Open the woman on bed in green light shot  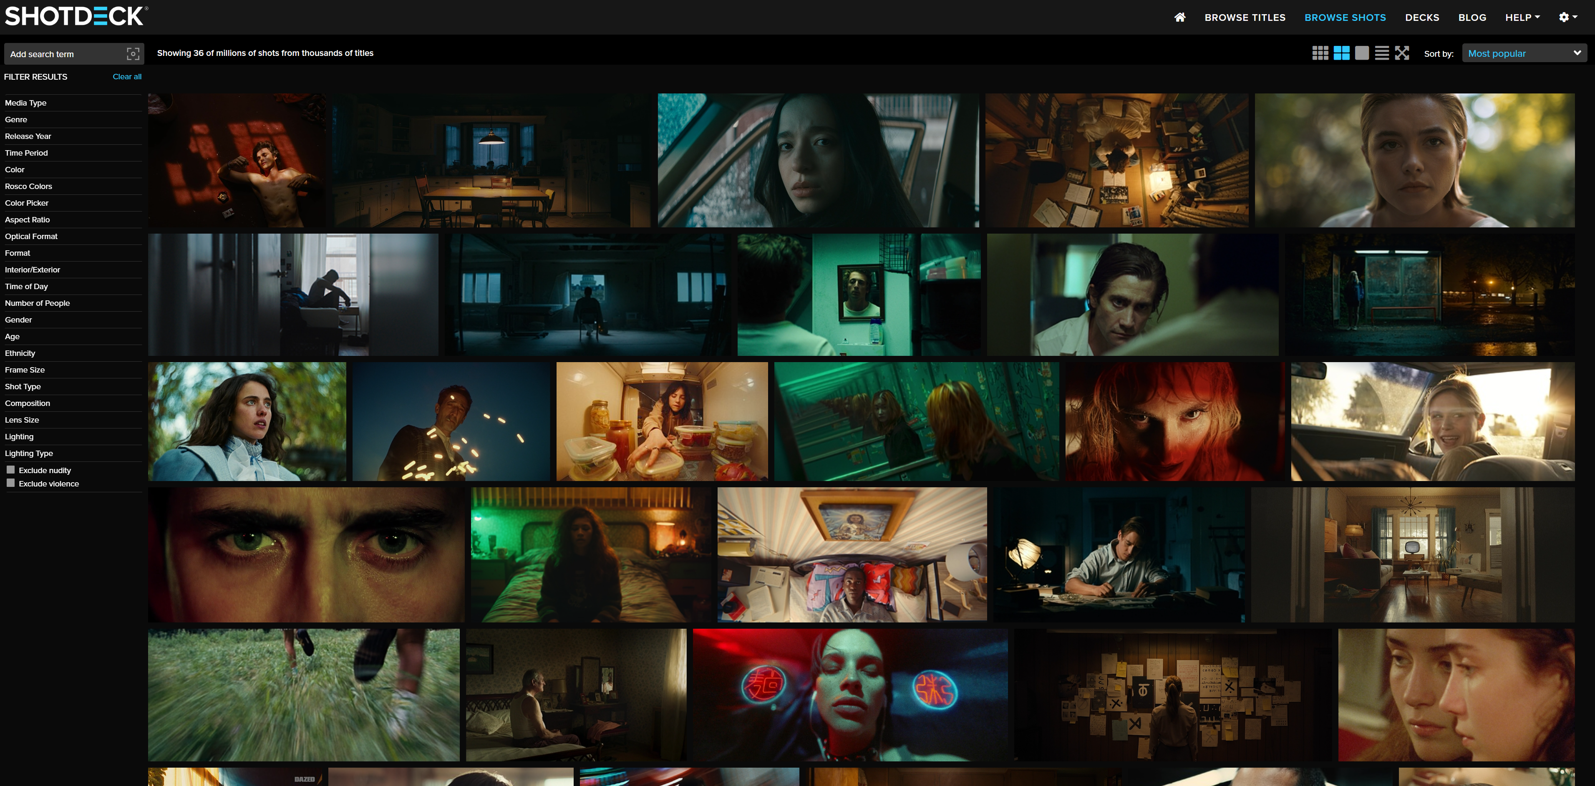point(591,555)
